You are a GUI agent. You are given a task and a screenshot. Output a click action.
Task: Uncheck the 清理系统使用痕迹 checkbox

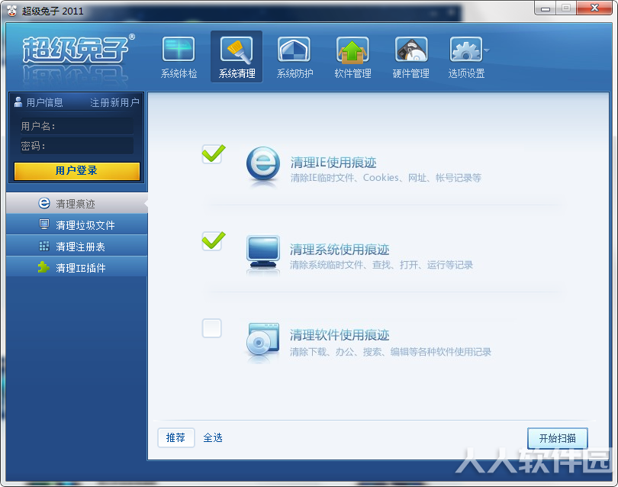pos(212,241)
